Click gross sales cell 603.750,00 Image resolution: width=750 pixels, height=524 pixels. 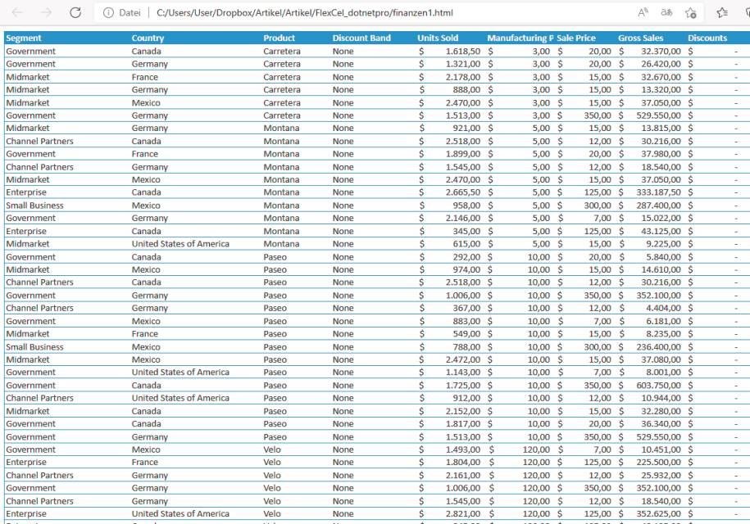(x=658, y=386)
